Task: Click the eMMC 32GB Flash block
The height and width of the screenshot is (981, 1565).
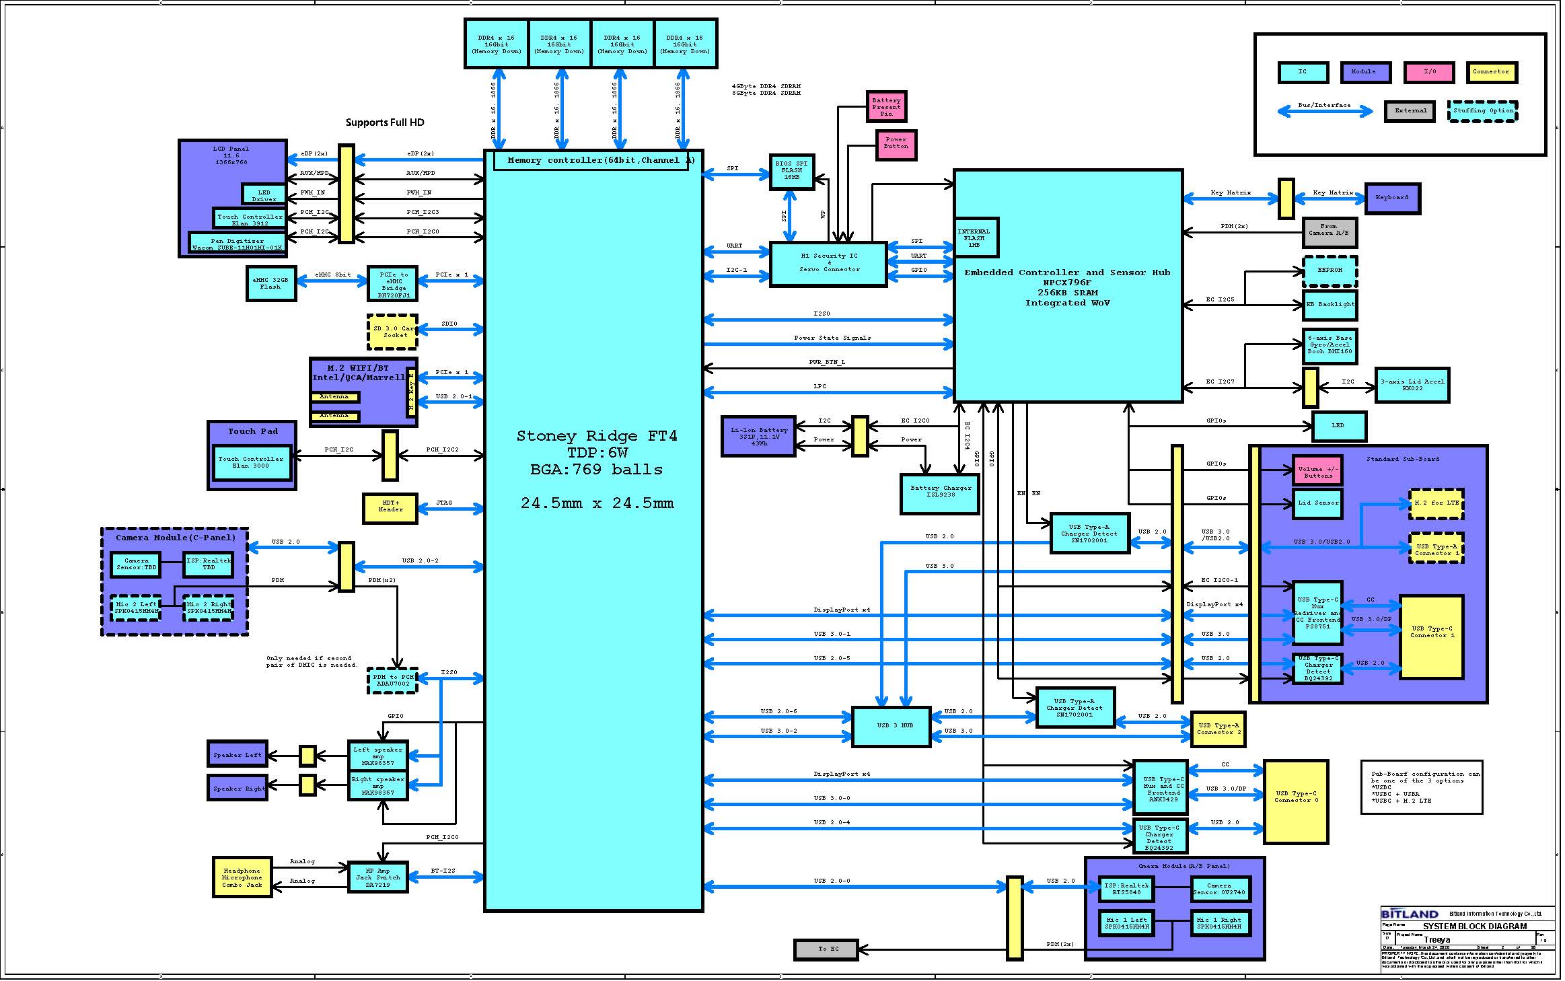Action: coord(270,284)
